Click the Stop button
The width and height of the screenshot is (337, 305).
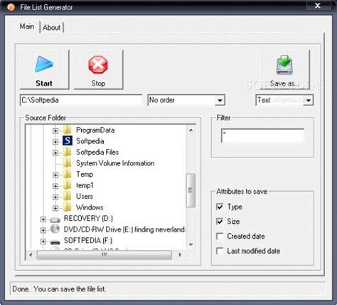(x=98, y=69)
